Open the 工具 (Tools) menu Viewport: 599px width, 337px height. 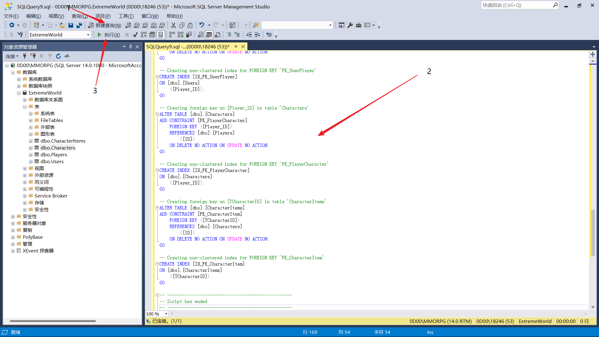126,16
